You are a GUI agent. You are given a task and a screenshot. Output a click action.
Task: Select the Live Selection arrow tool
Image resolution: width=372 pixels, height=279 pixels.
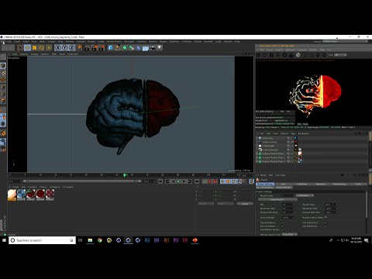20,48
